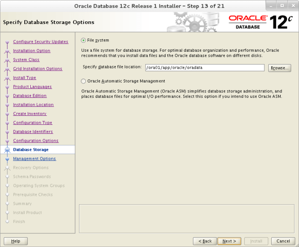The width and height of the screenshot is (299, 247).
Task: Minimize the installer window
Action: (x=271, y=6)
